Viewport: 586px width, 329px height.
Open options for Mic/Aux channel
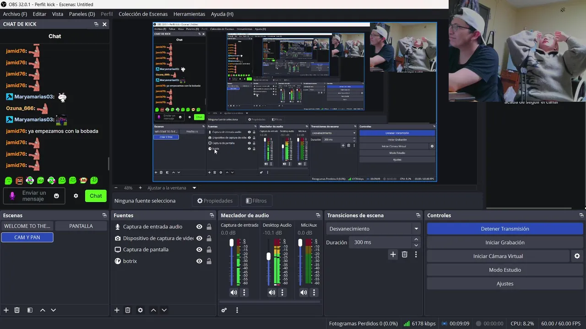tap(314, 292)
